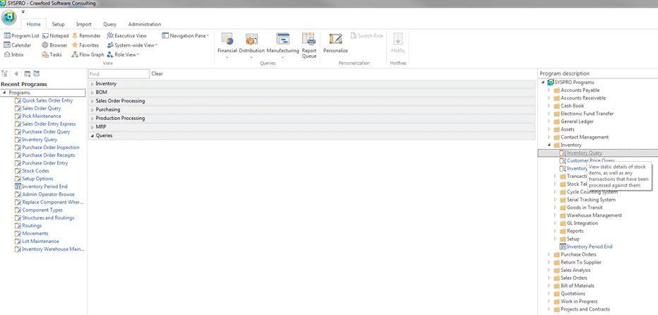Expand Warehouse Management folder
Image resolution: width=658 pixels, height=315 pixels.
click(556, 215)
